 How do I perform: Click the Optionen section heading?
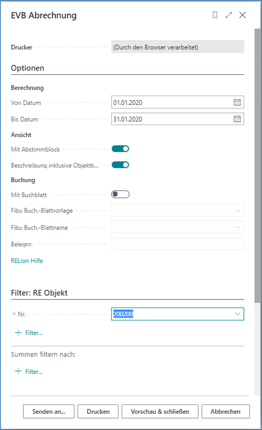tap(28, 68)
